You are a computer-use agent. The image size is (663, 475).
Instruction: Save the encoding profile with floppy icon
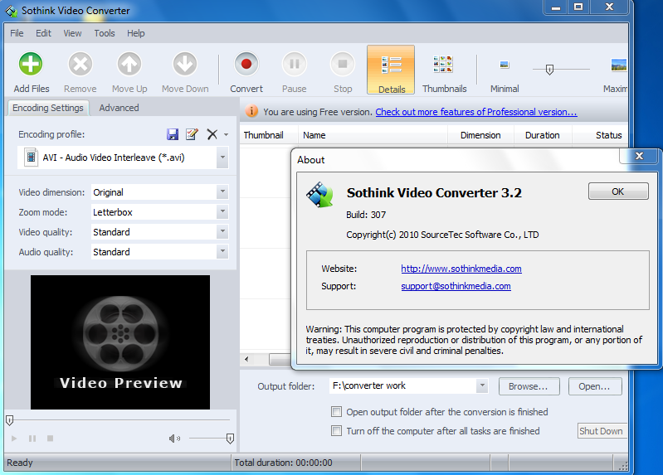click(x=173, y=134)
